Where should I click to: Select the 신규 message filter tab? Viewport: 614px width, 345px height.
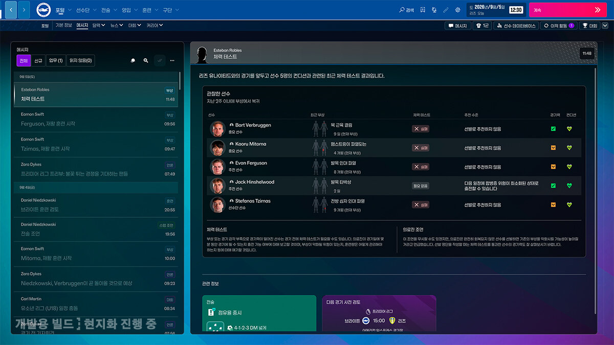click(38, 60)
